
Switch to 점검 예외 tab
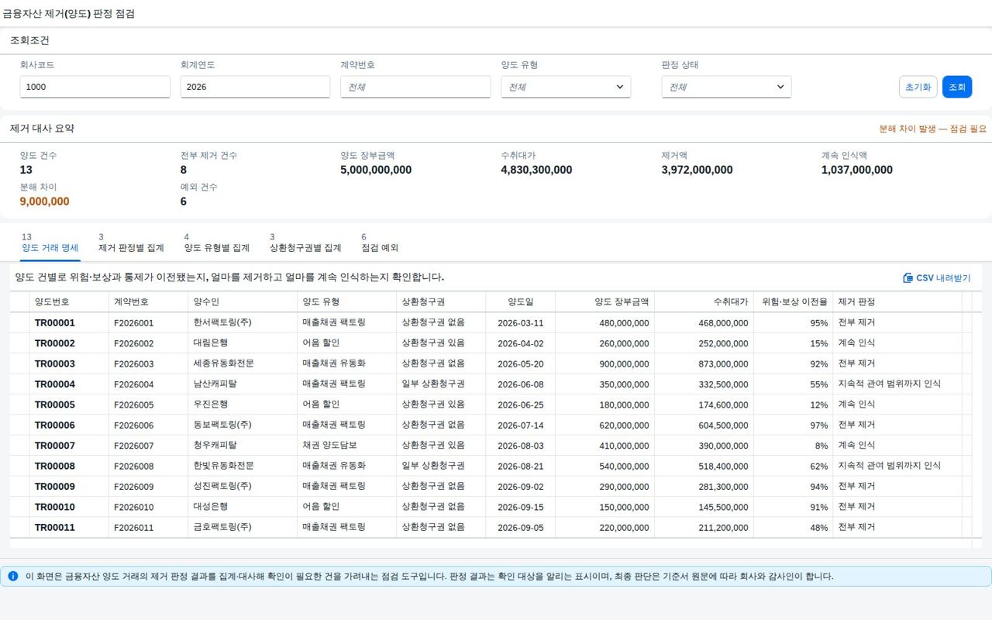pyautogui.click(x=380, y=243)
